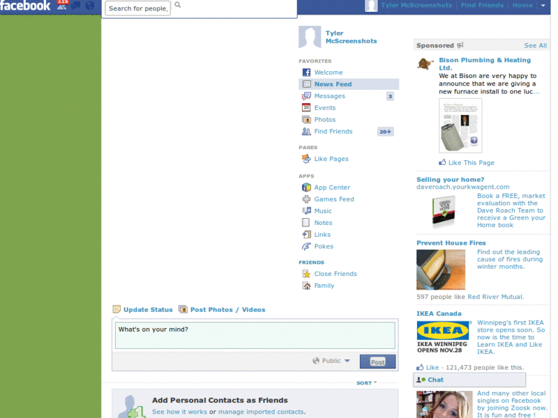Switch to Post Photos / Videos tab

click(x=228, y=309)
